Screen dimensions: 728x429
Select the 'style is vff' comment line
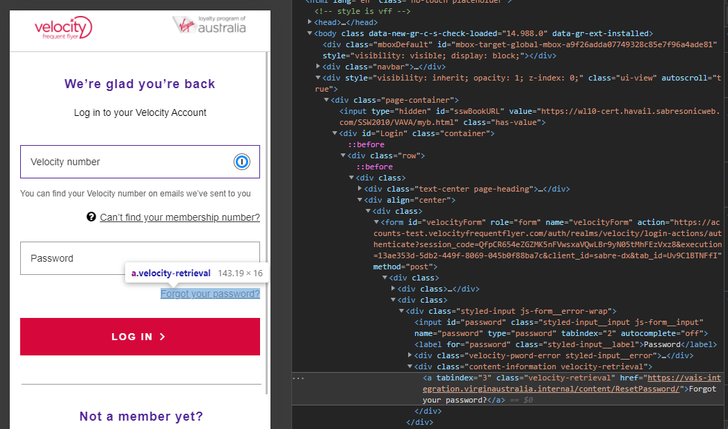pos(362,11)
